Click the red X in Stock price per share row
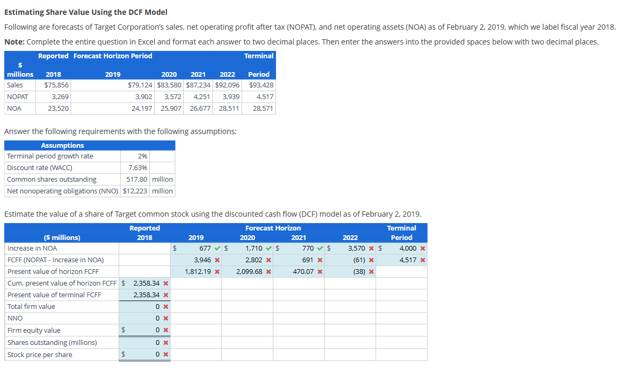Screen dimensions: 632x373 [x=166, y=355]
